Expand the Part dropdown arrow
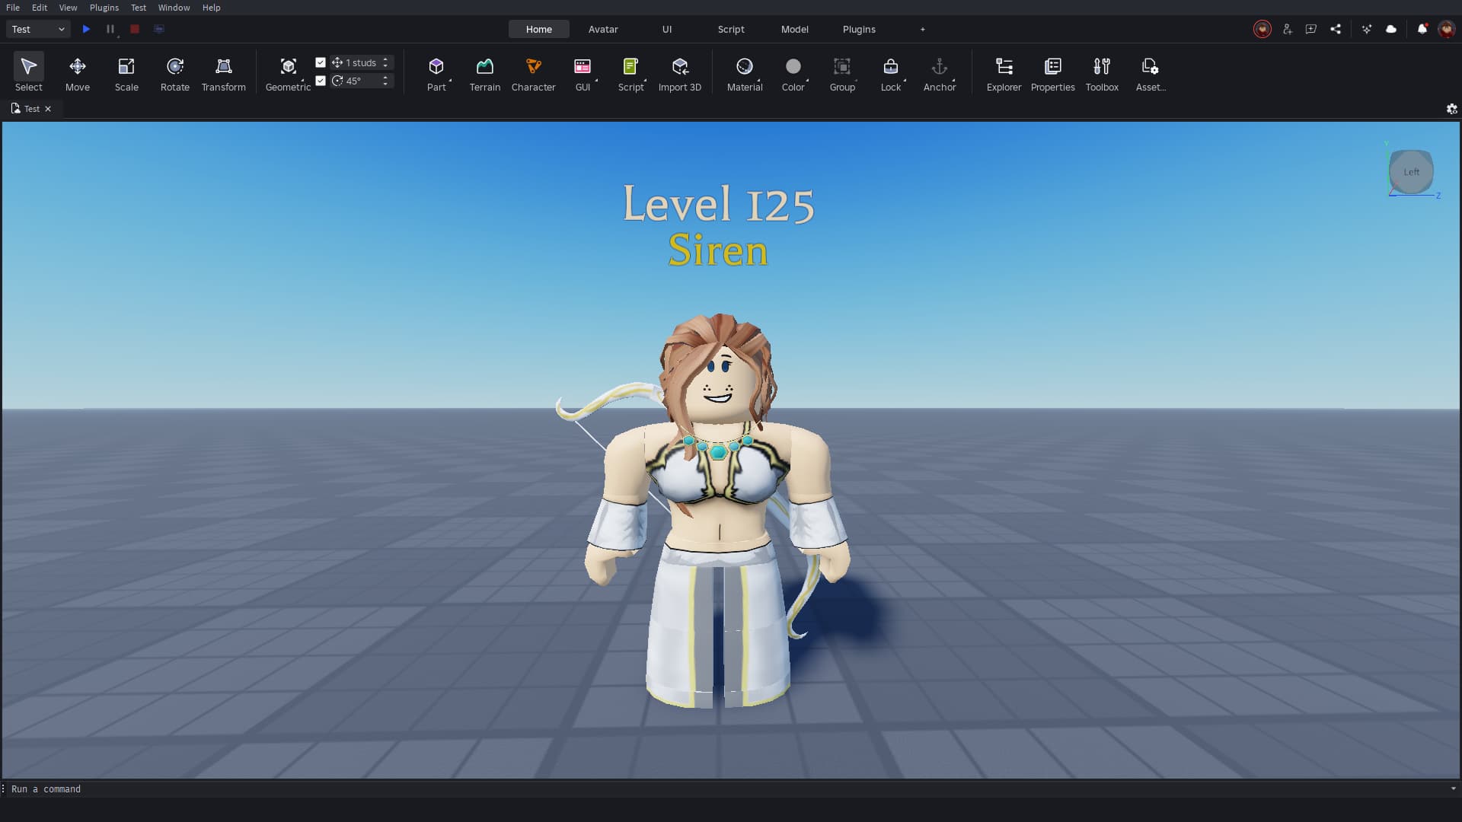Screen dimensions: 1462x822 click(450, 81)
